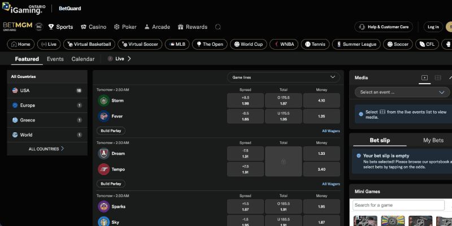The image size is (452, 226).
Task: Open the World Cup pill
Action: tap(249, 45)
